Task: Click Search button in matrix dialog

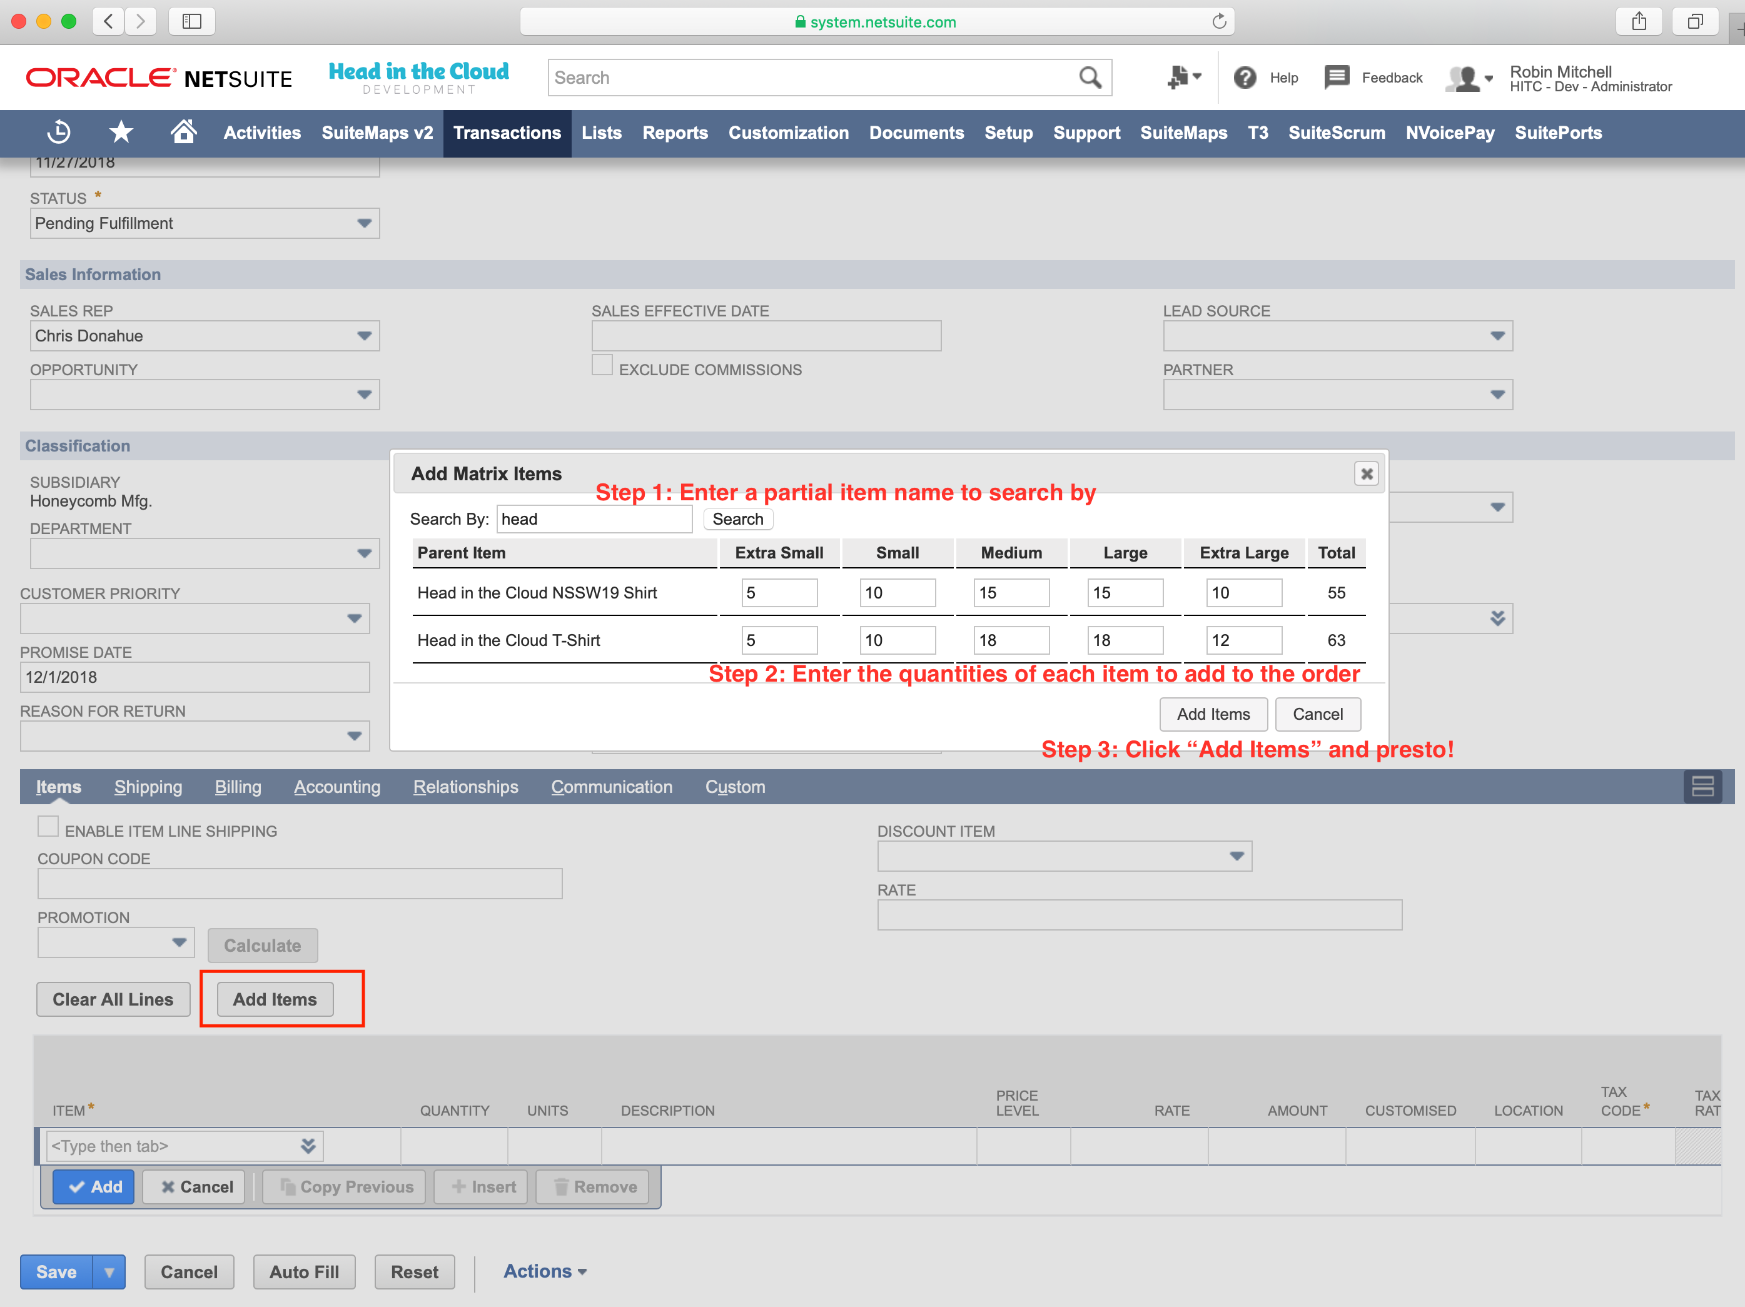Action: (737, 519)
